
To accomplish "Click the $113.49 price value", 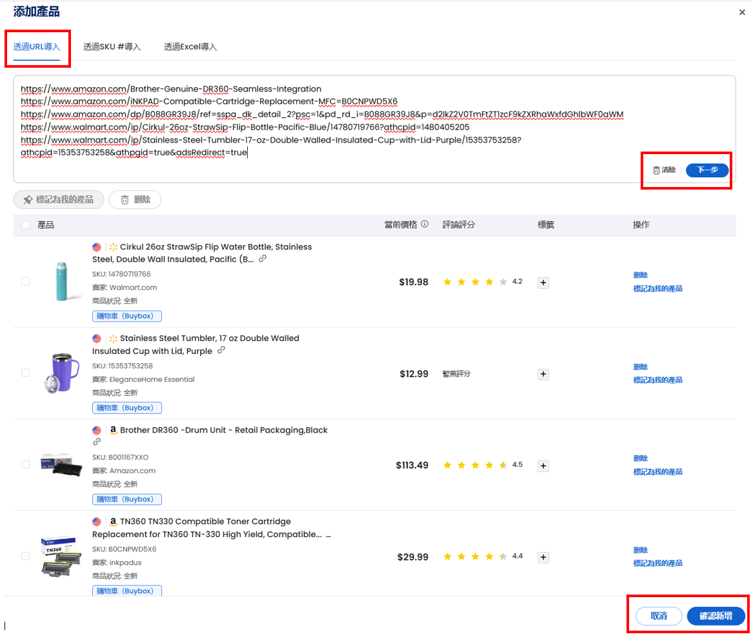I will coord(412,466).
